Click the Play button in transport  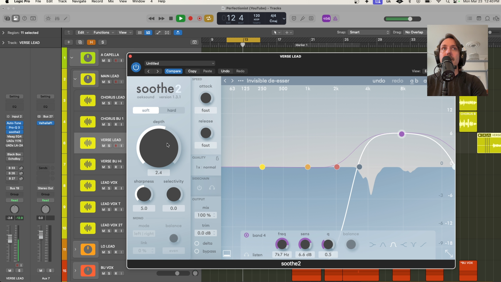pyautogui.click(x=181, y=19)
